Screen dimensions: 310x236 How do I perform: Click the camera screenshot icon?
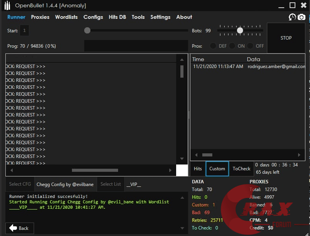click(302, 17)
